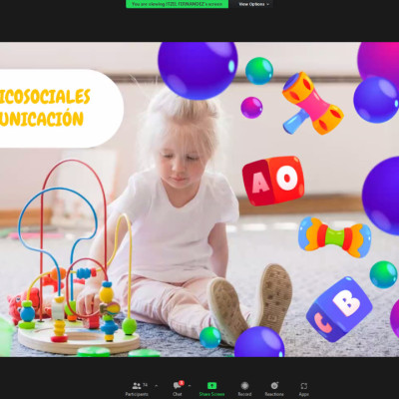This screenshot has height=399, width=399.
Task: Click the large purple ball at top
Action: [198, 70]
